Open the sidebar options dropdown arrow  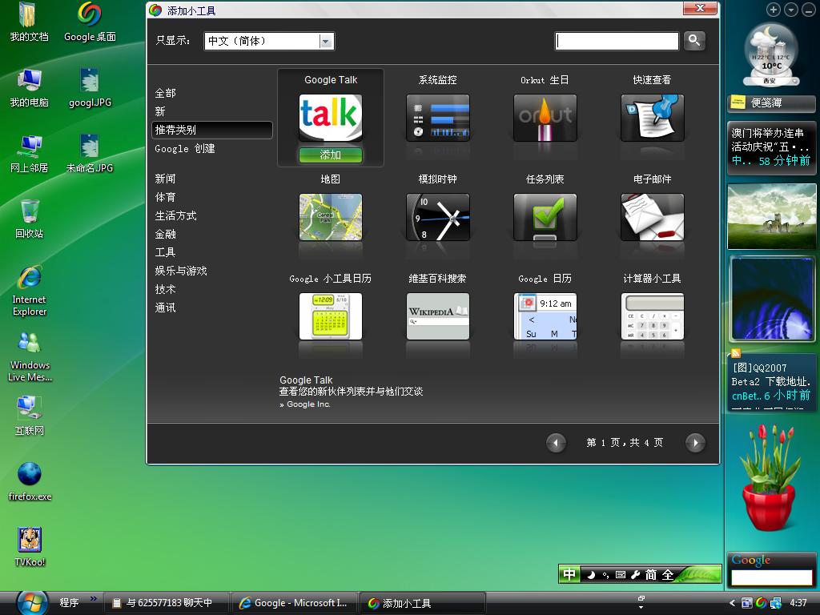tap(791, 10)
